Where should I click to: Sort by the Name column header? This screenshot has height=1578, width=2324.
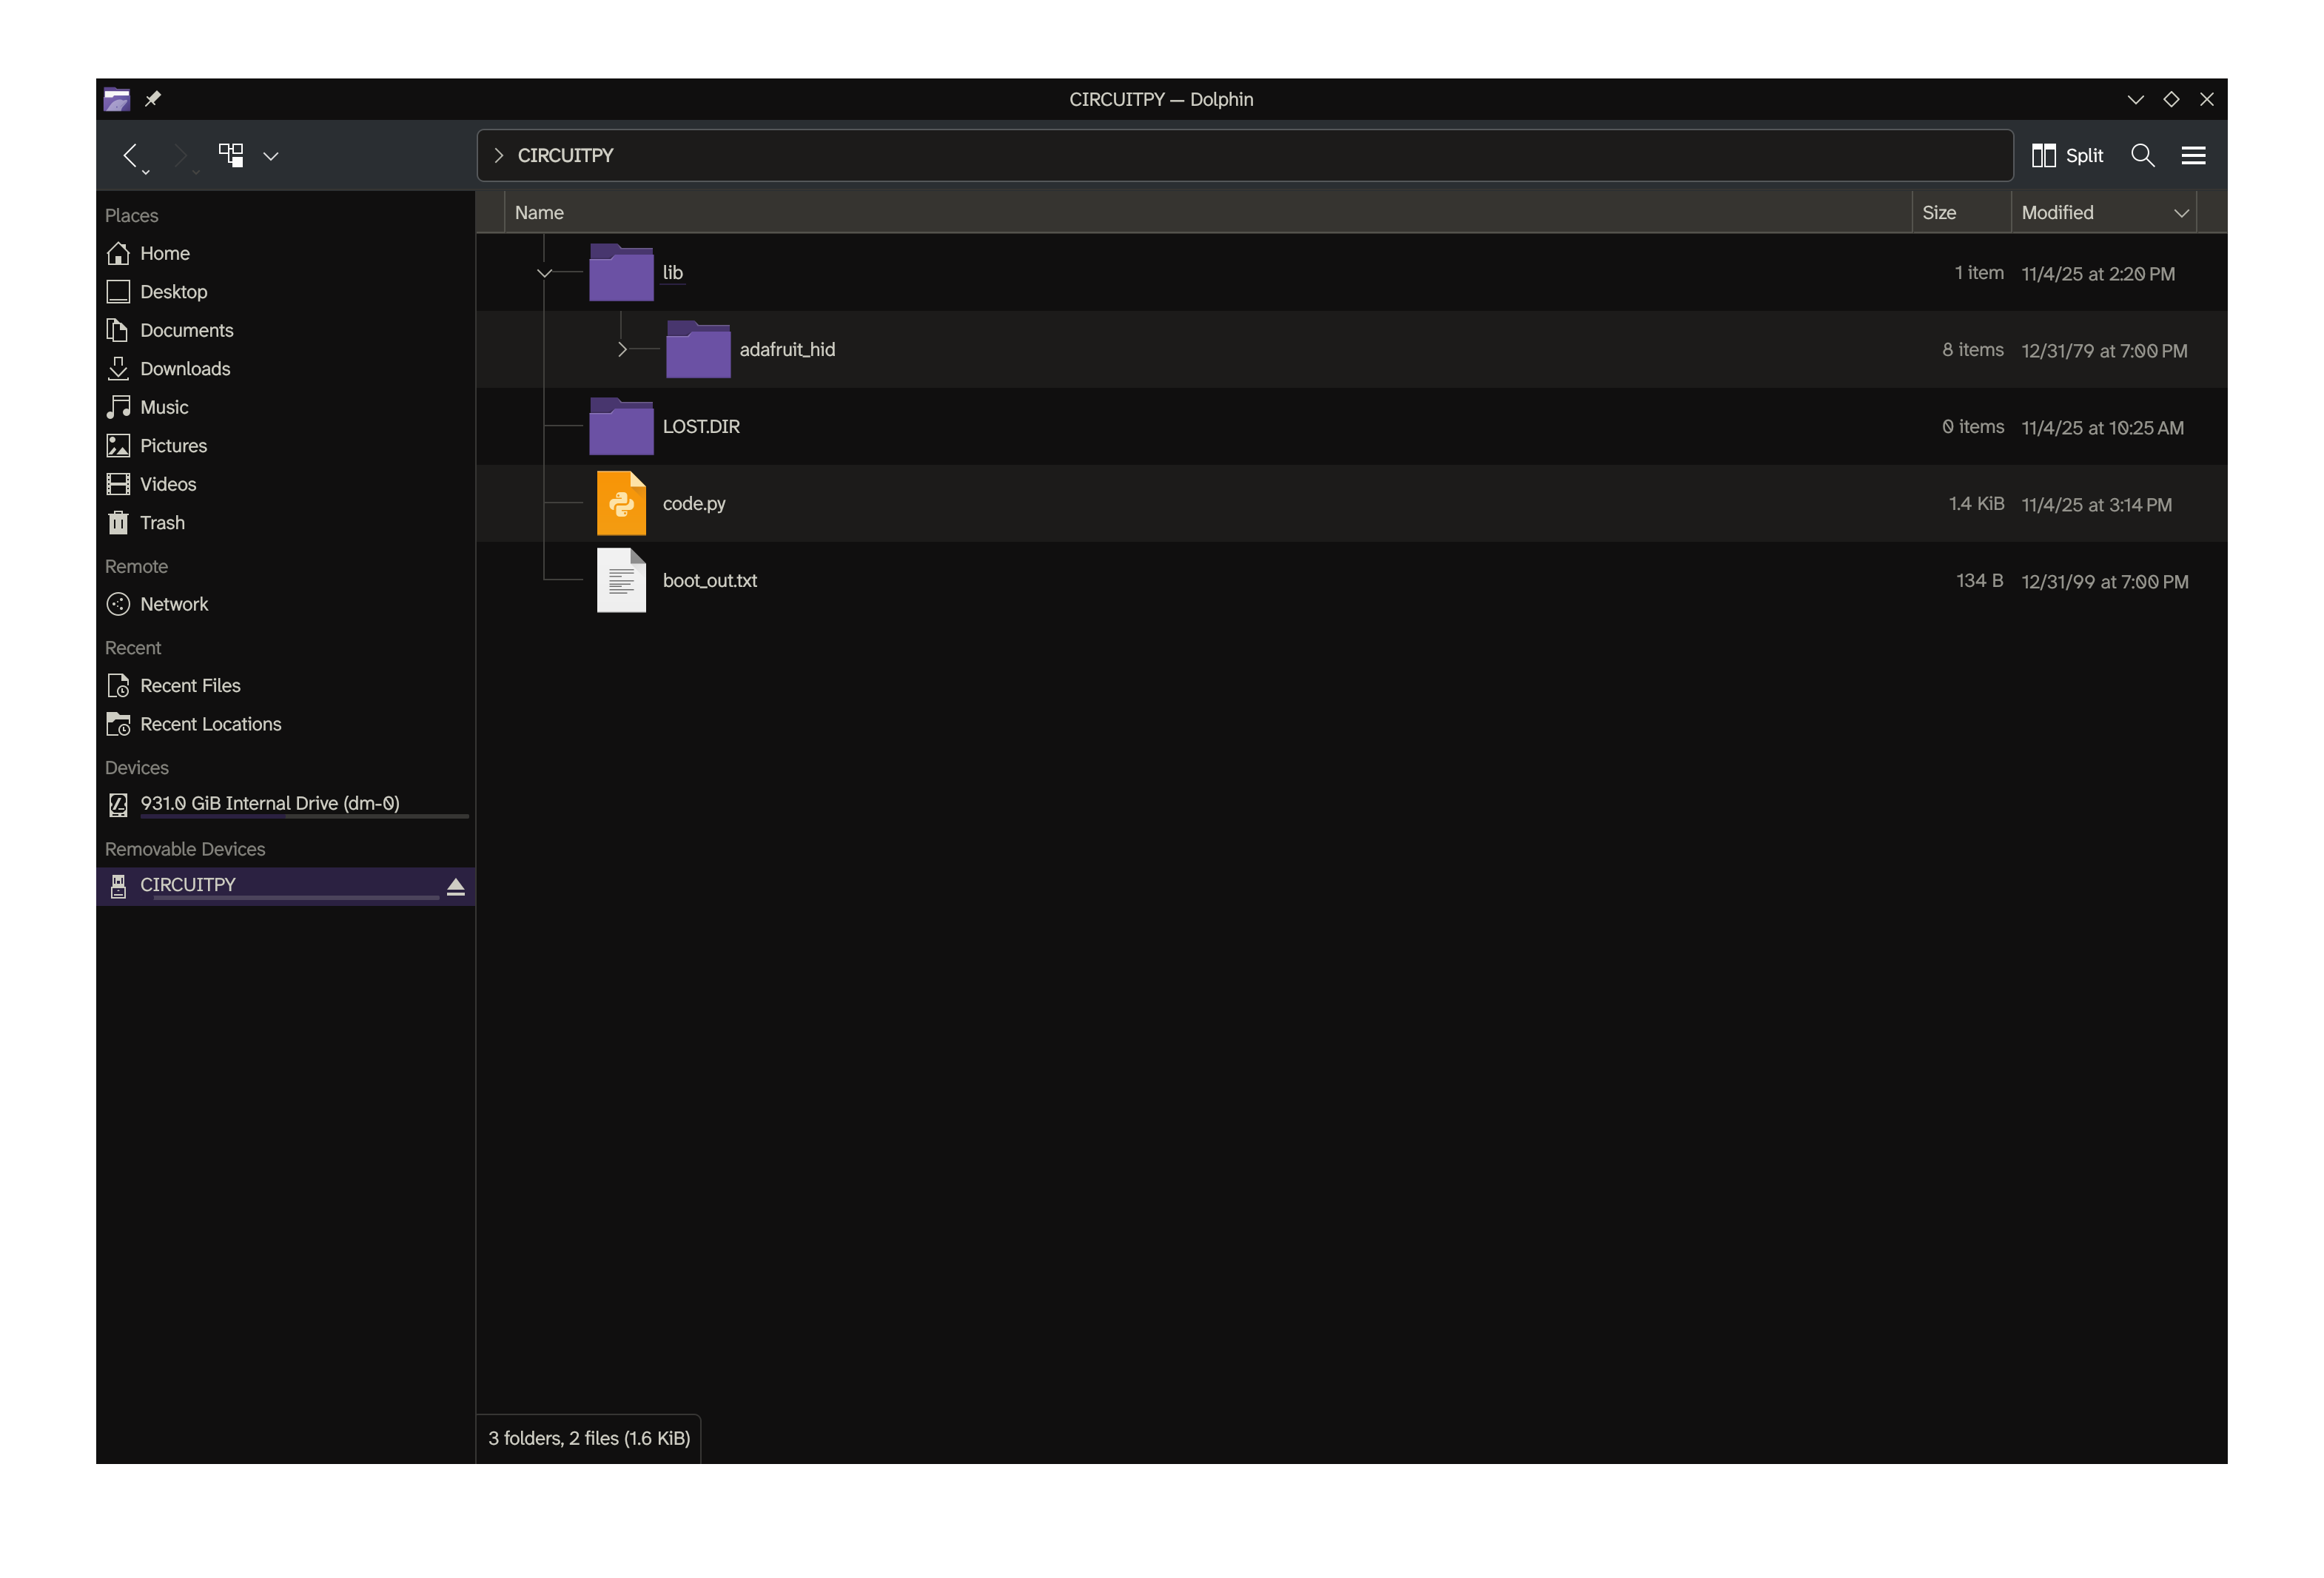point(540,213)
